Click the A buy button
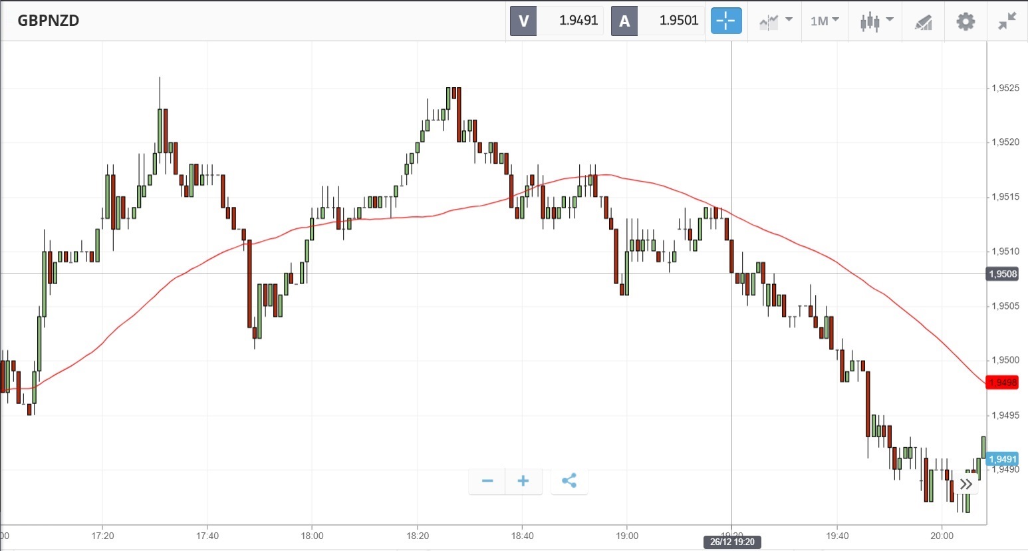This screenshot has height=551, width=1028. point(624,21)
